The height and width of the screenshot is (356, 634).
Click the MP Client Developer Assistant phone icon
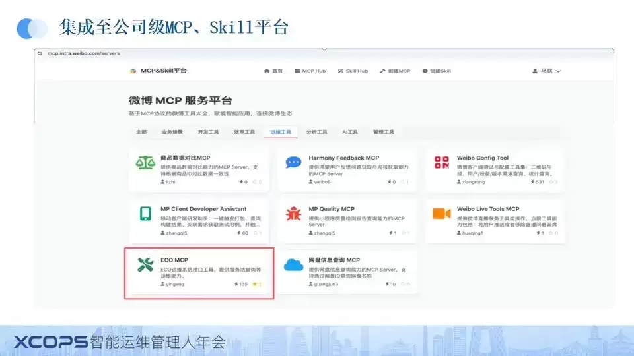click(145, 214)
